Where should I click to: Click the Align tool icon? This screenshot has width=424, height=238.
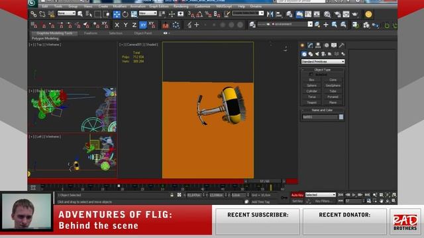coord(279,14)
